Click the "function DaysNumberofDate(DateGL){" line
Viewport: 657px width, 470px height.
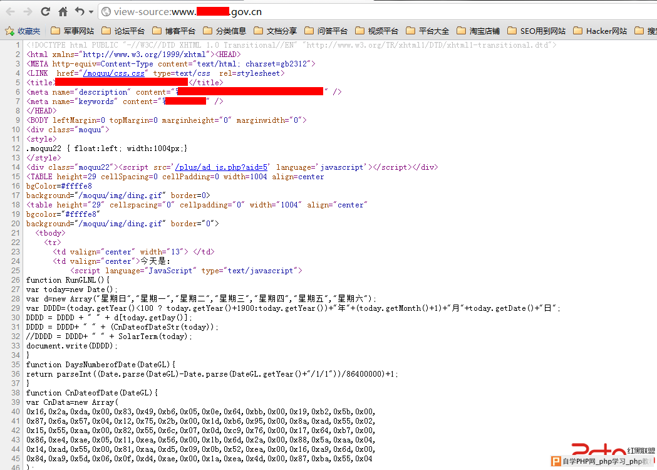click(x=101, y=365)
